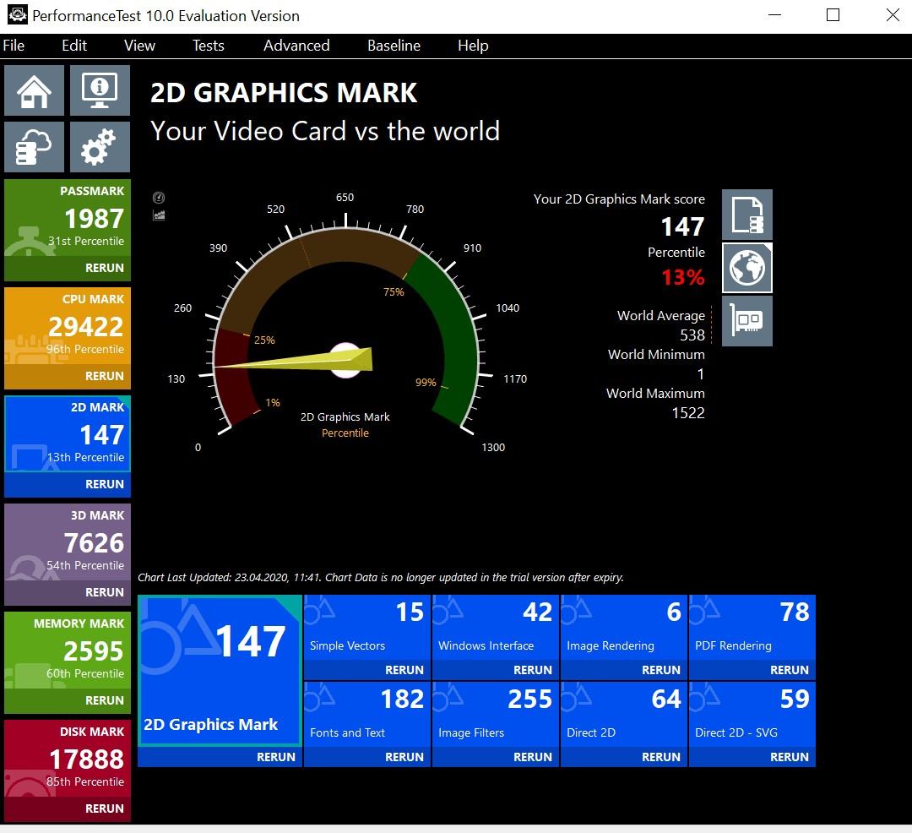Select the Direct 2D 64 tile
Viewport: 912px width, 833px height.
(624, 715)
